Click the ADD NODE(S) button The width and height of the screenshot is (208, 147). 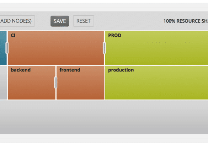click(17, 21)
